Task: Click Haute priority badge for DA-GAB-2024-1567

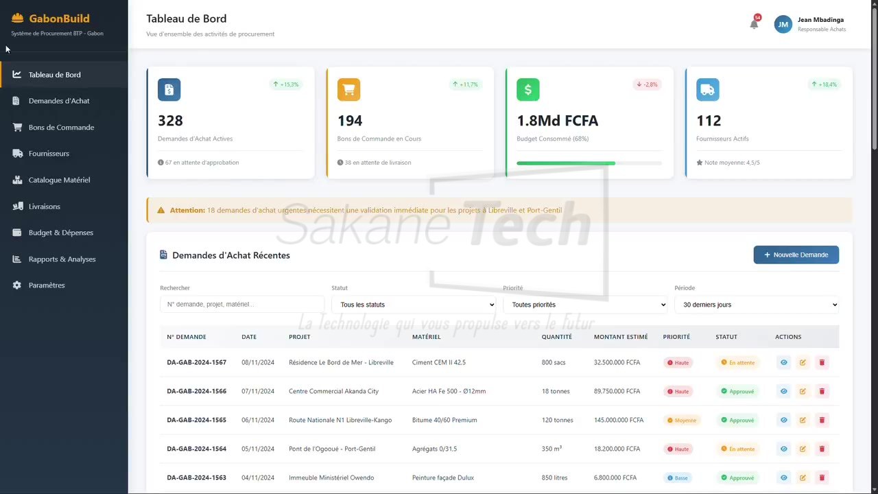Action: (678, 362)
